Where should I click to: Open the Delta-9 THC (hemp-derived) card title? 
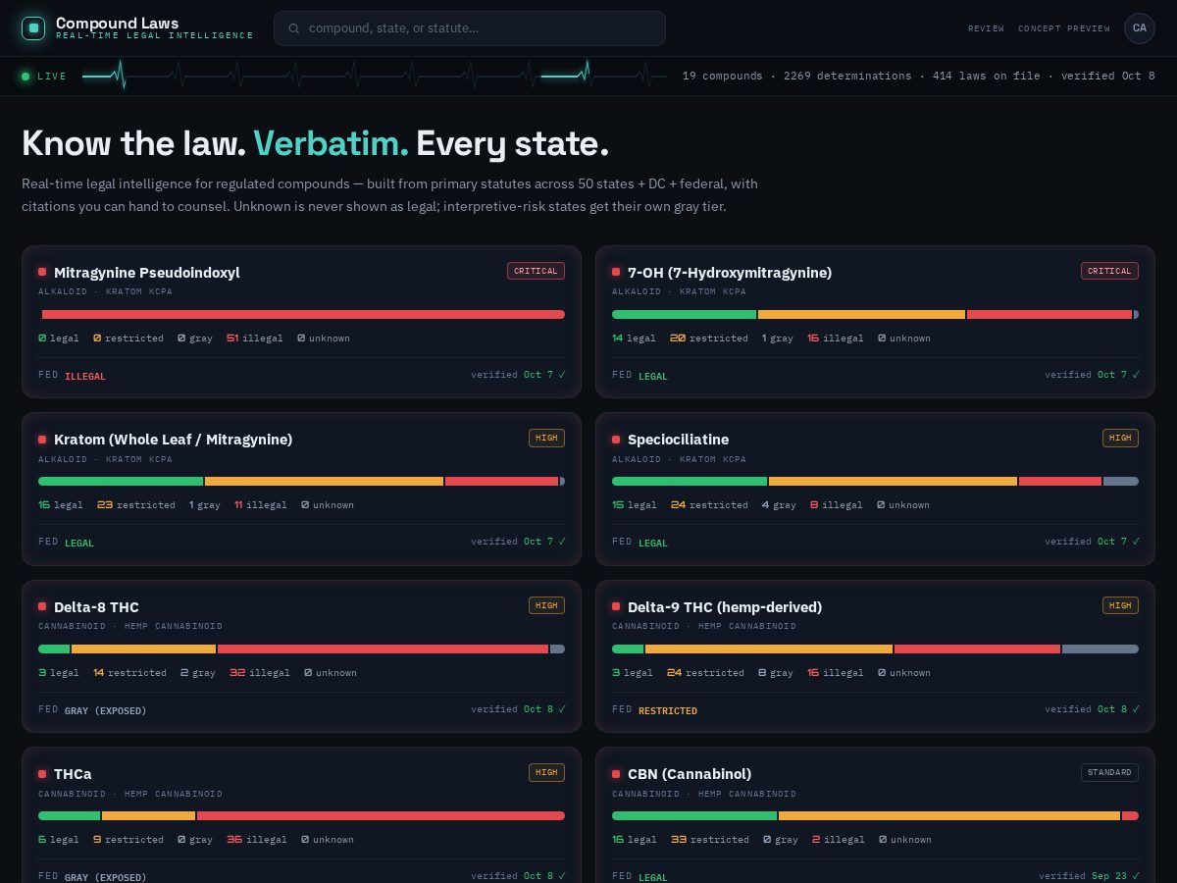(725, 607)
